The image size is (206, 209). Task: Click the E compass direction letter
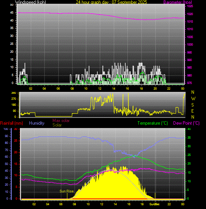[x=192, y=111]
